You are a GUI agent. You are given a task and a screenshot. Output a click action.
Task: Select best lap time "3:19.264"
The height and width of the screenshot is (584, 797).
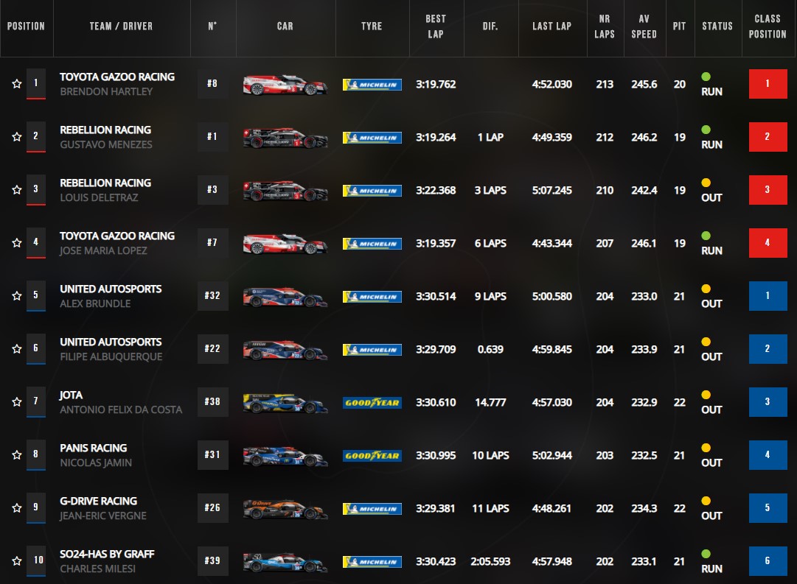tap(436, 137)
